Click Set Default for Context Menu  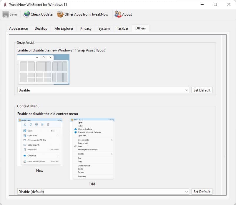[202, 191]
